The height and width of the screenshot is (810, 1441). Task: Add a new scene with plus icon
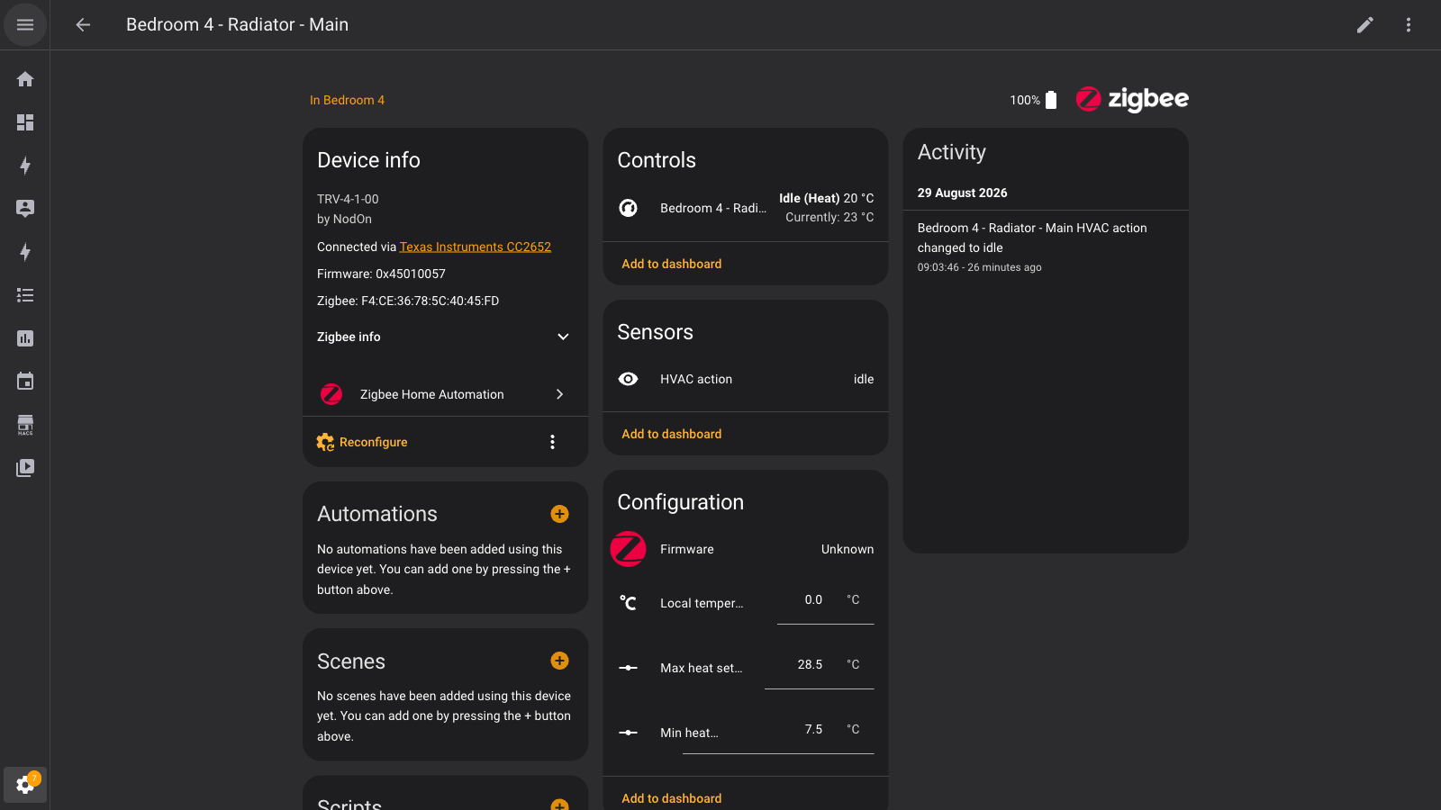tap(559, 661)
